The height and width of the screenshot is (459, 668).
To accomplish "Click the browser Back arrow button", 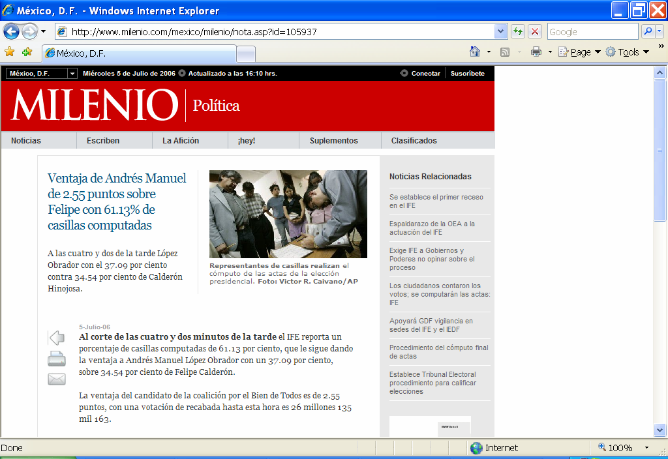I will point(11,31).
